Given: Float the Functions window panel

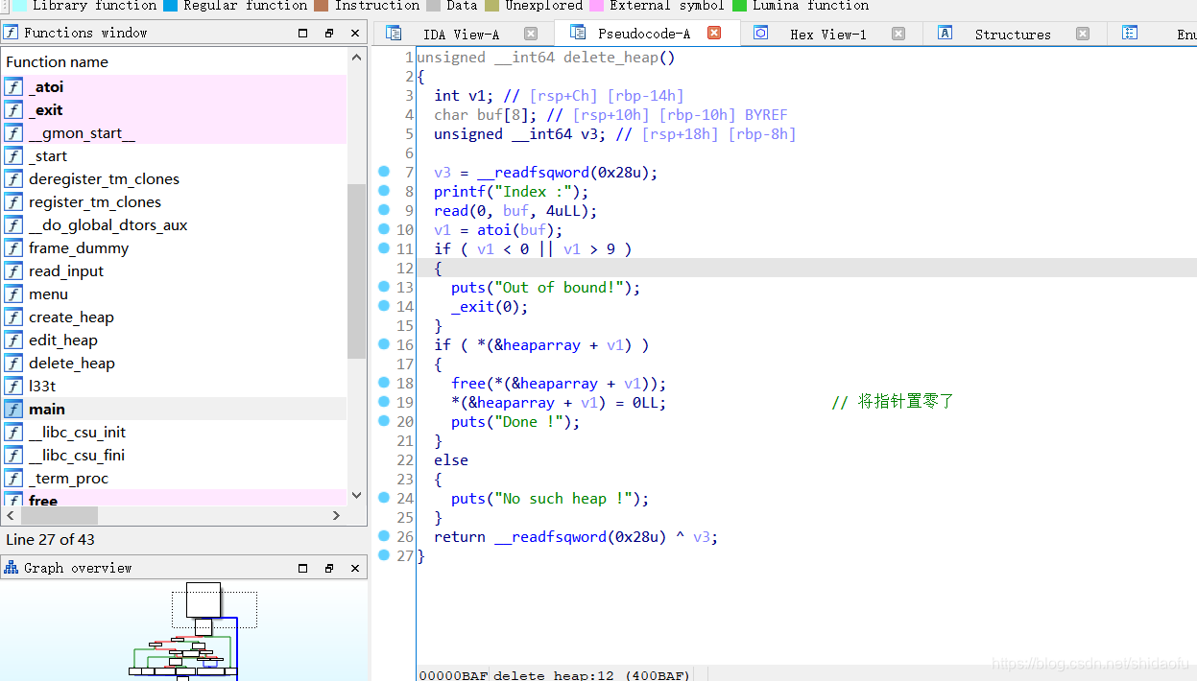Looking at the screenshot, I should pyautogui.click(x=328, y=33).
